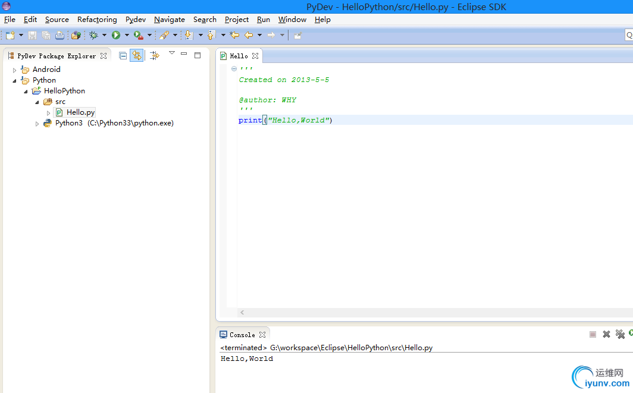
Task: Click Remove Launch in Console toolbar
Action: click(x=606, y=334)
